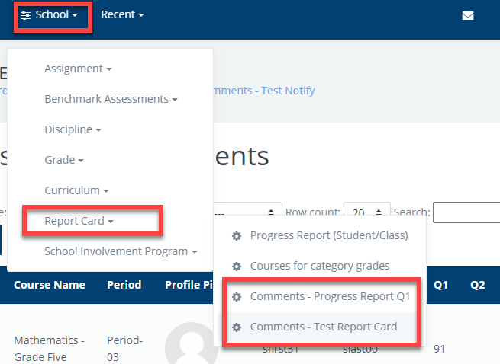Select Comments - Test Report Card
This screenshot has width=500, height=364.
(324, 327)
